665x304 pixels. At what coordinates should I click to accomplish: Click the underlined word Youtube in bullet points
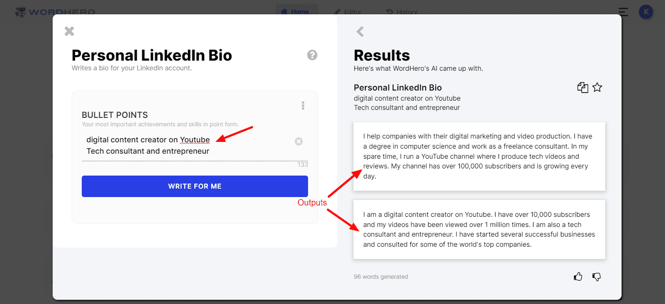[x=195, y=140]
